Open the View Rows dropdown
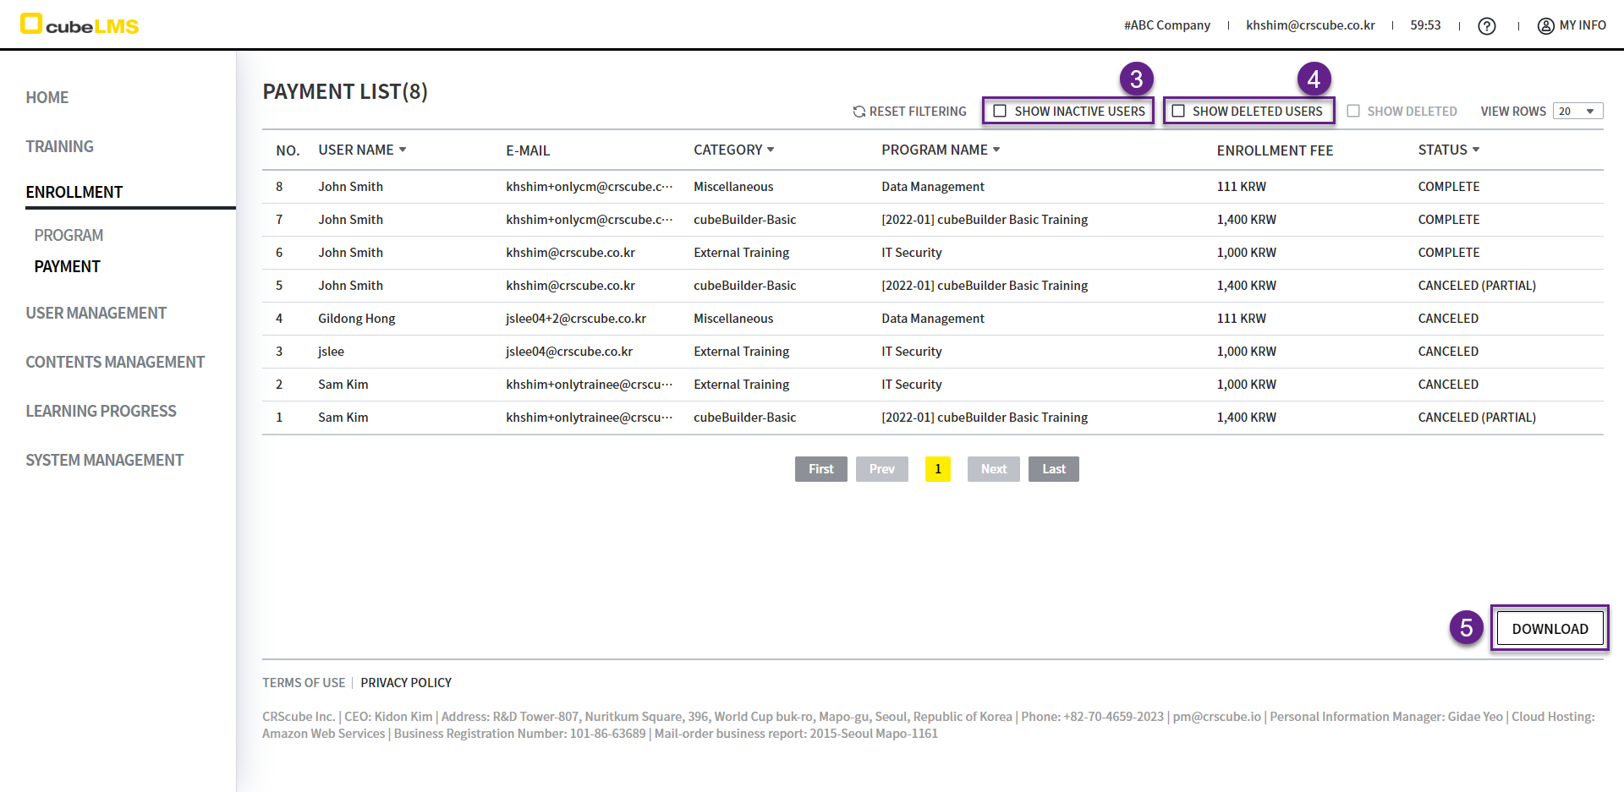The height and width of the screenshot is (792, 1624). 1577,112
